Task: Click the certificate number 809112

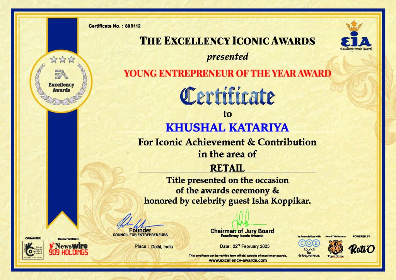Action: coord(133,26)
